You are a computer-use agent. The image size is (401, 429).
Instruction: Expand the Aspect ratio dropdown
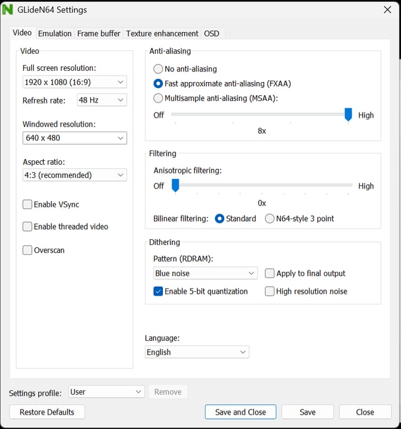coord(75,175)
